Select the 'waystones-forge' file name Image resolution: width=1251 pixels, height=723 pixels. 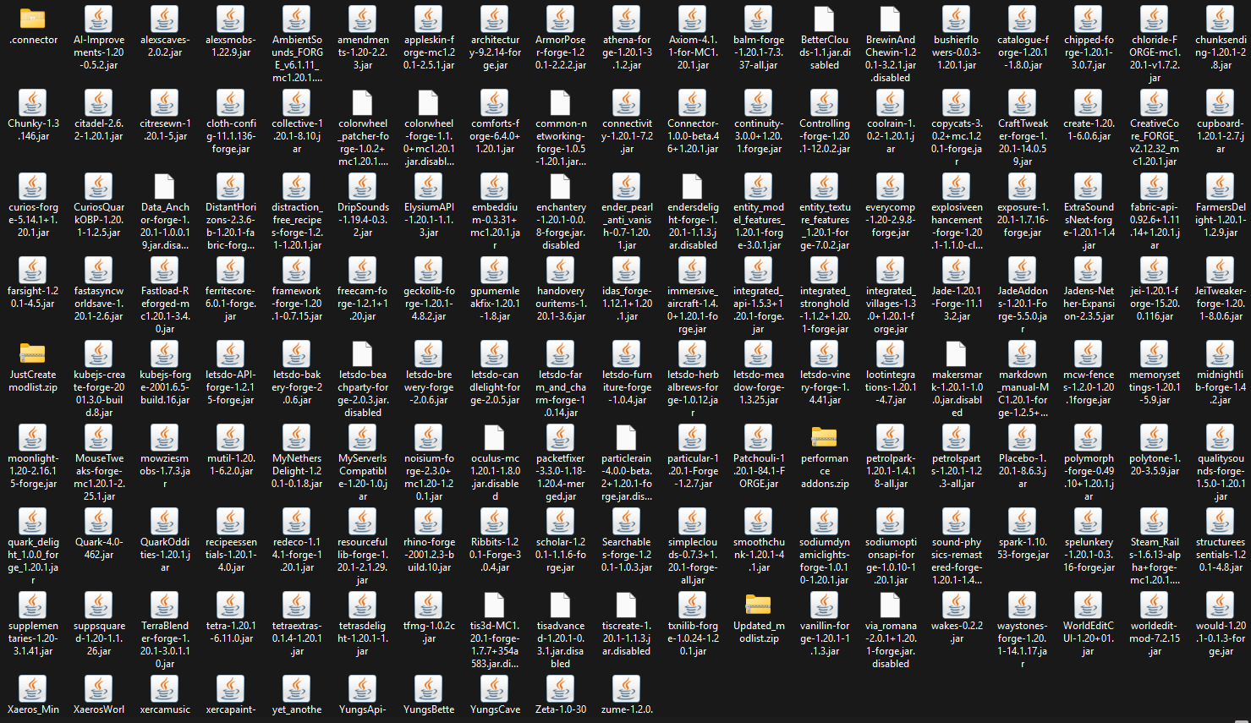pos(1022,644)
